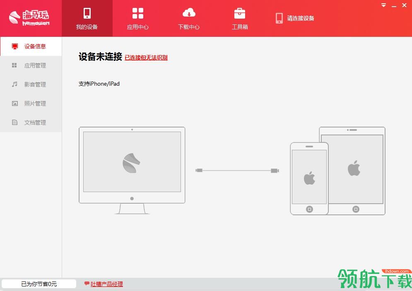Click the USB cable illustration
The height and width of the screenshot is (291, 412).
(x=237, y=171)
